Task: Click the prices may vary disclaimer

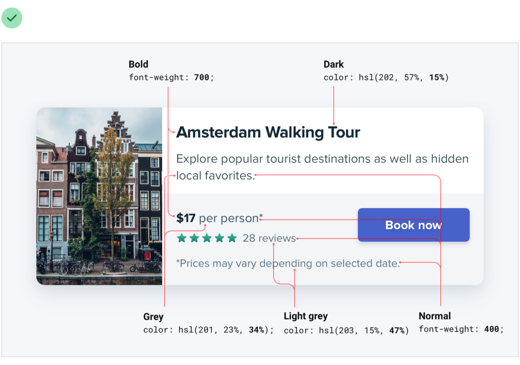Action: (288, 263)
